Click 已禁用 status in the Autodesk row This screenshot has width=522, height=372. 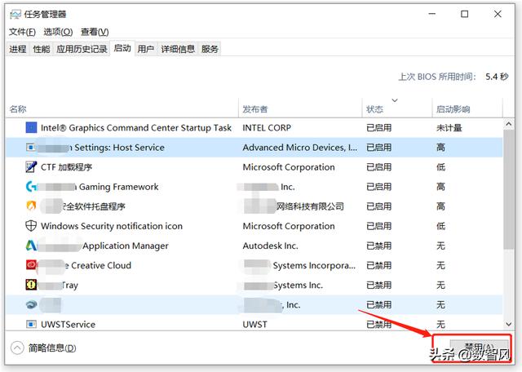(x=378, y=246)
